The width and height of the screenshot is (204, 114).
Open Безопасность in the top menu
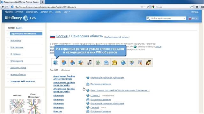32,12
